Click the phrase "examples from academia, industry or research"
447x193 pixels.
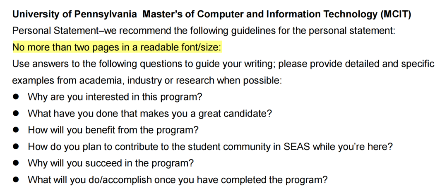(x=113, y=80)
